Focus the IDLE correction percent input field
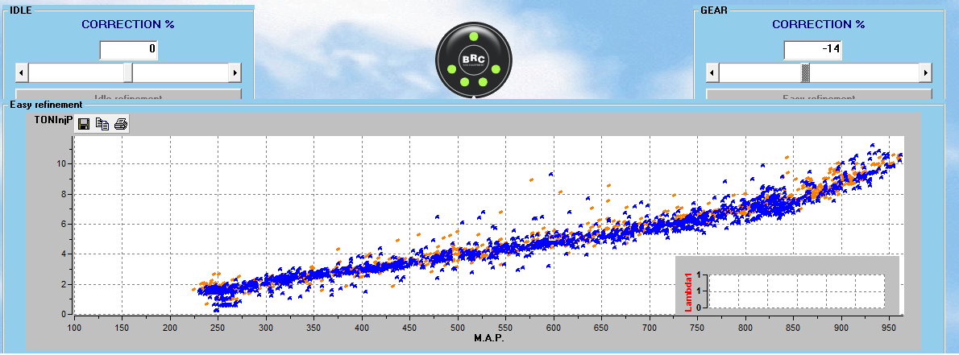959x355 pixels. pos(128,51)
